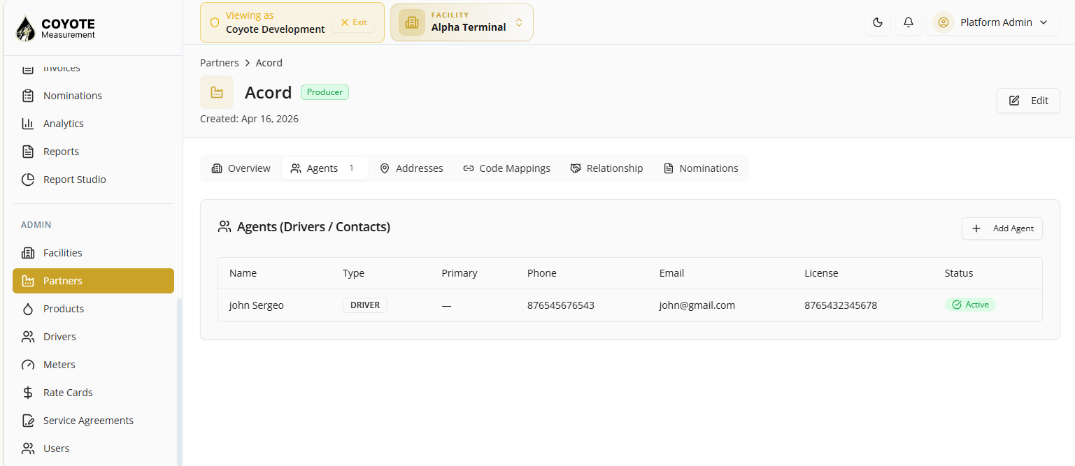The width and height of the screenshot is (1075, 466).
Task: Click the Type column header
Action: (353, 273)
